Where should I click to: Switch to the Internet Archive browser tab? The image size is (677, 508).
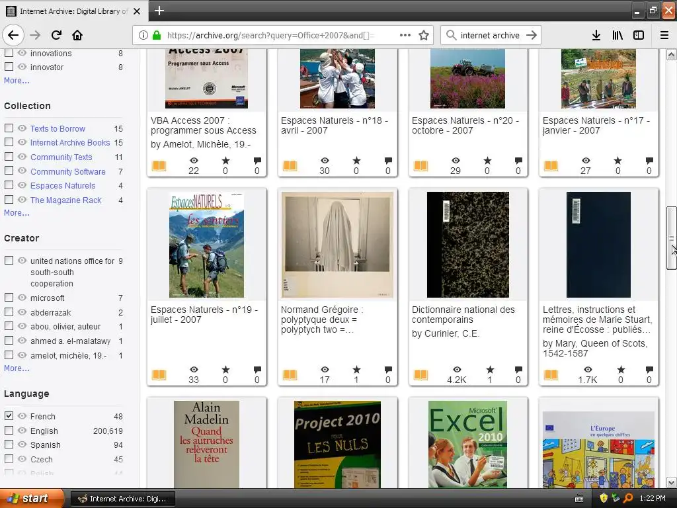(x=74, y=11)
